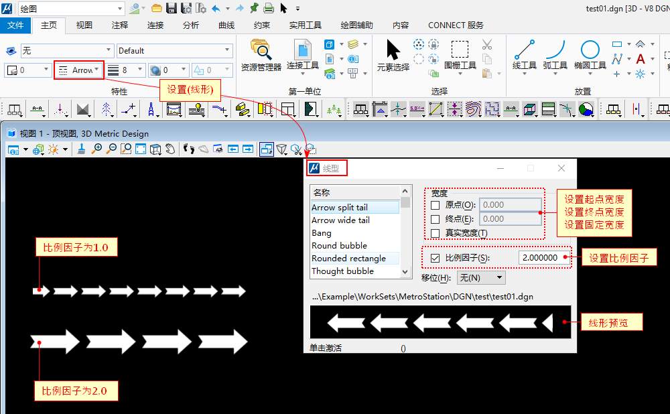Uncheck the Scale Factor (比例因子) checkbox
670x414 pixels.
click(435, 258)
